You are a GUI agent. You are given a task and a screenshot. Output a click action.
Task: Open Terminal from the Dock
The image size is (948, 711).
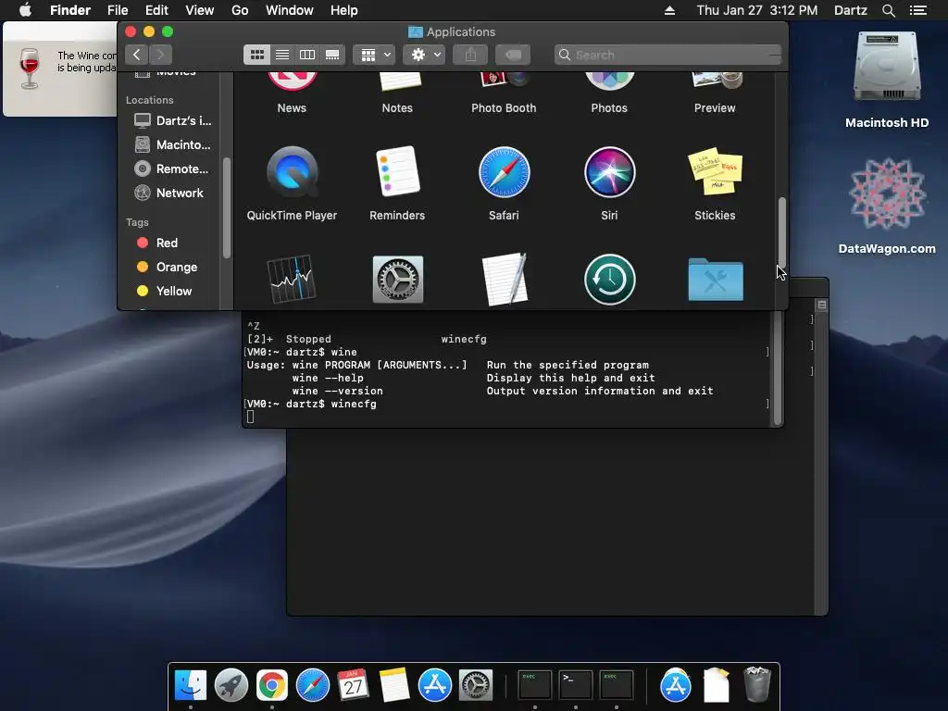point(575,686)
